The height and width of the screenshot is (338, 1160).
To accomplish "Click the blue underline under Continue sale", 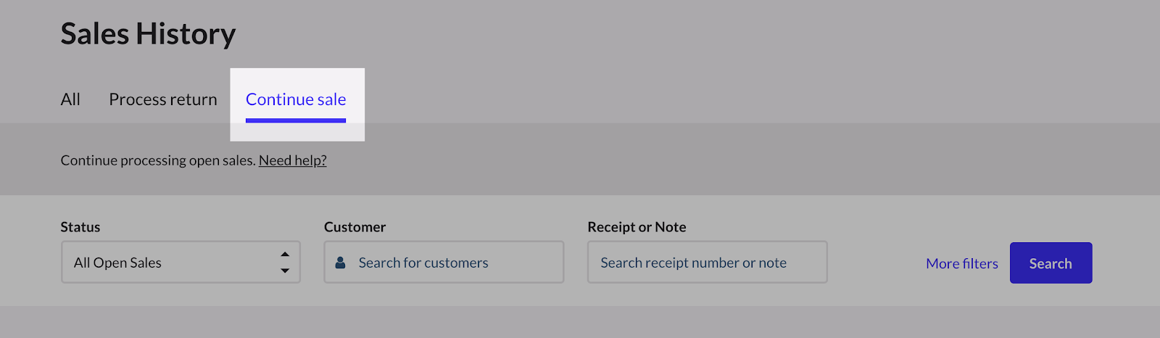I will click(296, 120).
